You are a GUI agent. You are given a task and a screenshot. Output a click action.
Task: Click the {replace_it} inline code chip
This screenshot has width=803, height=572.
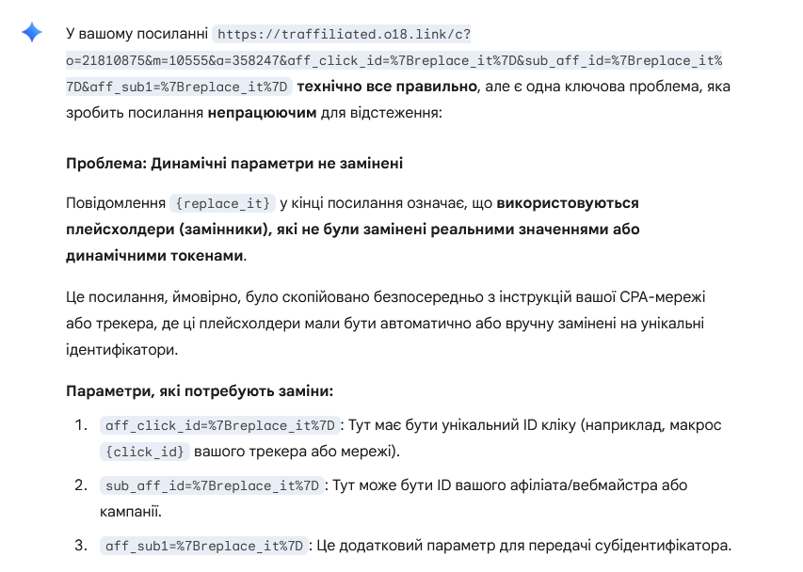(x=222, y=203)
